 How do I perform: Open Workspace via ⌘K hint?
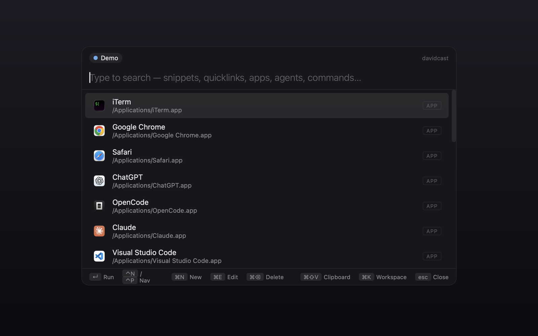click(383, 277)
